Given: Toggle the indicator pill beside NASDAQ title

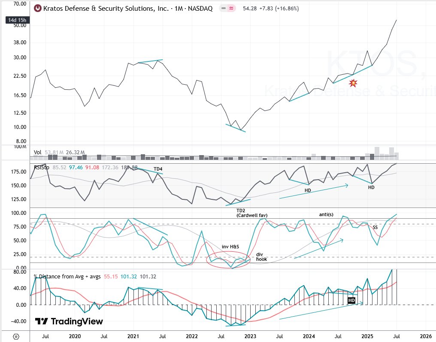Looking at the screenshot, I should click(x=227, y=8).
